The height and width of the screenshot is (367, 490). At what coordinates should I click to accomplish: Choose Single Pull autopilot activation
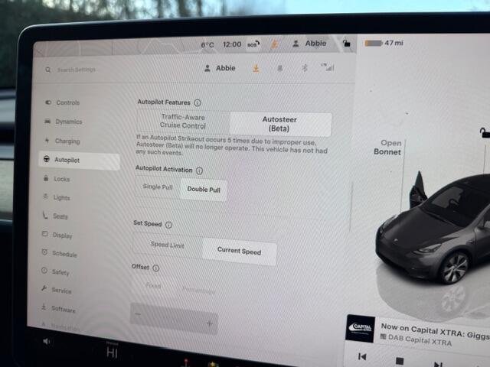click(158, 187)
